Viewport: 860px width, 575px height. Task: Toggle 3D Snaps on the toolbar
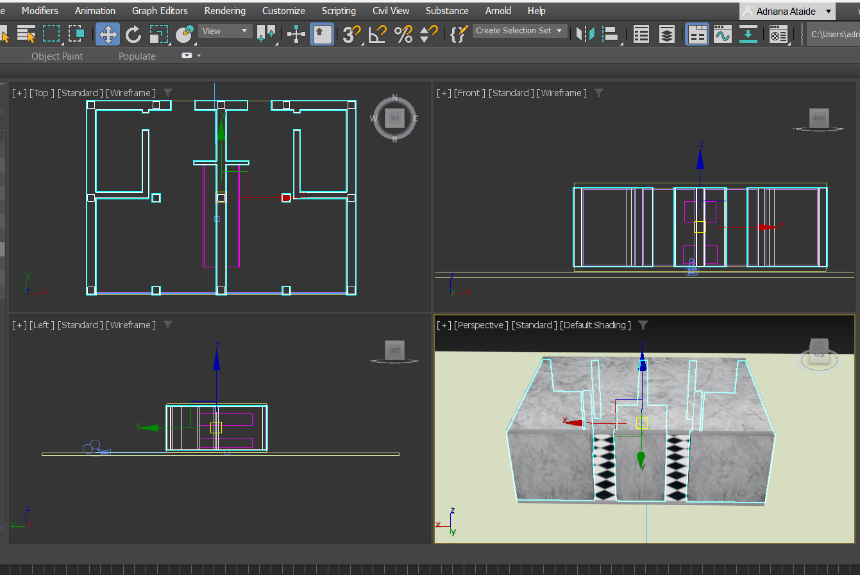[351, 34]
